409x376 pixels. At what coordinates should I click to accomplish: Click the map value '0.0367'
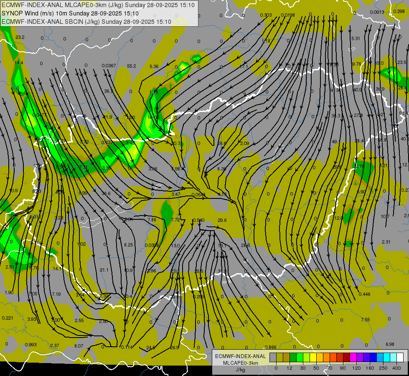point(109,66)
